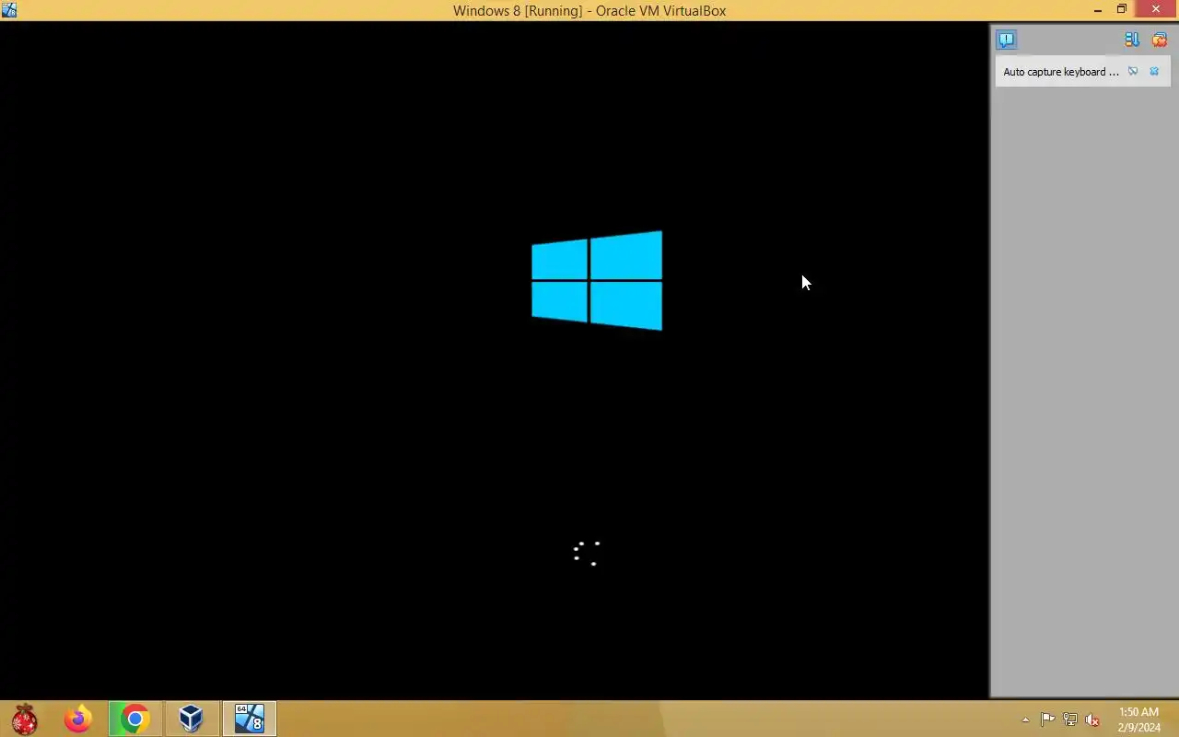This screenshot has width=1179, height=737.
Task: Click the red ornament start icon
Action: point(25,719)
